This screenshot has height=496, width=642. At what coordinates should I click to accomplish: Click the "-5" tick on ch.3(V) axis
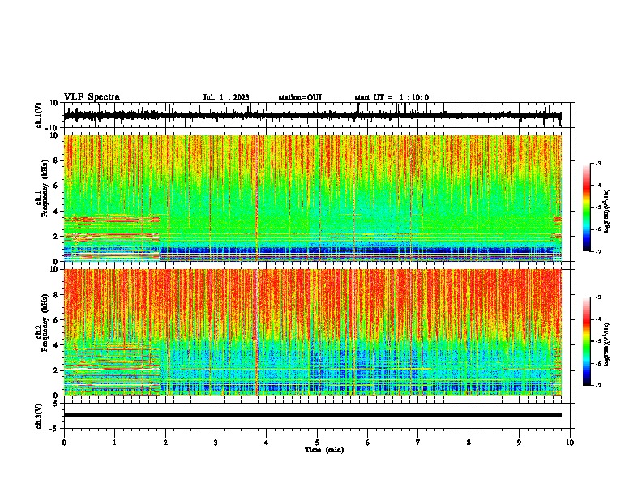(54, 429)
